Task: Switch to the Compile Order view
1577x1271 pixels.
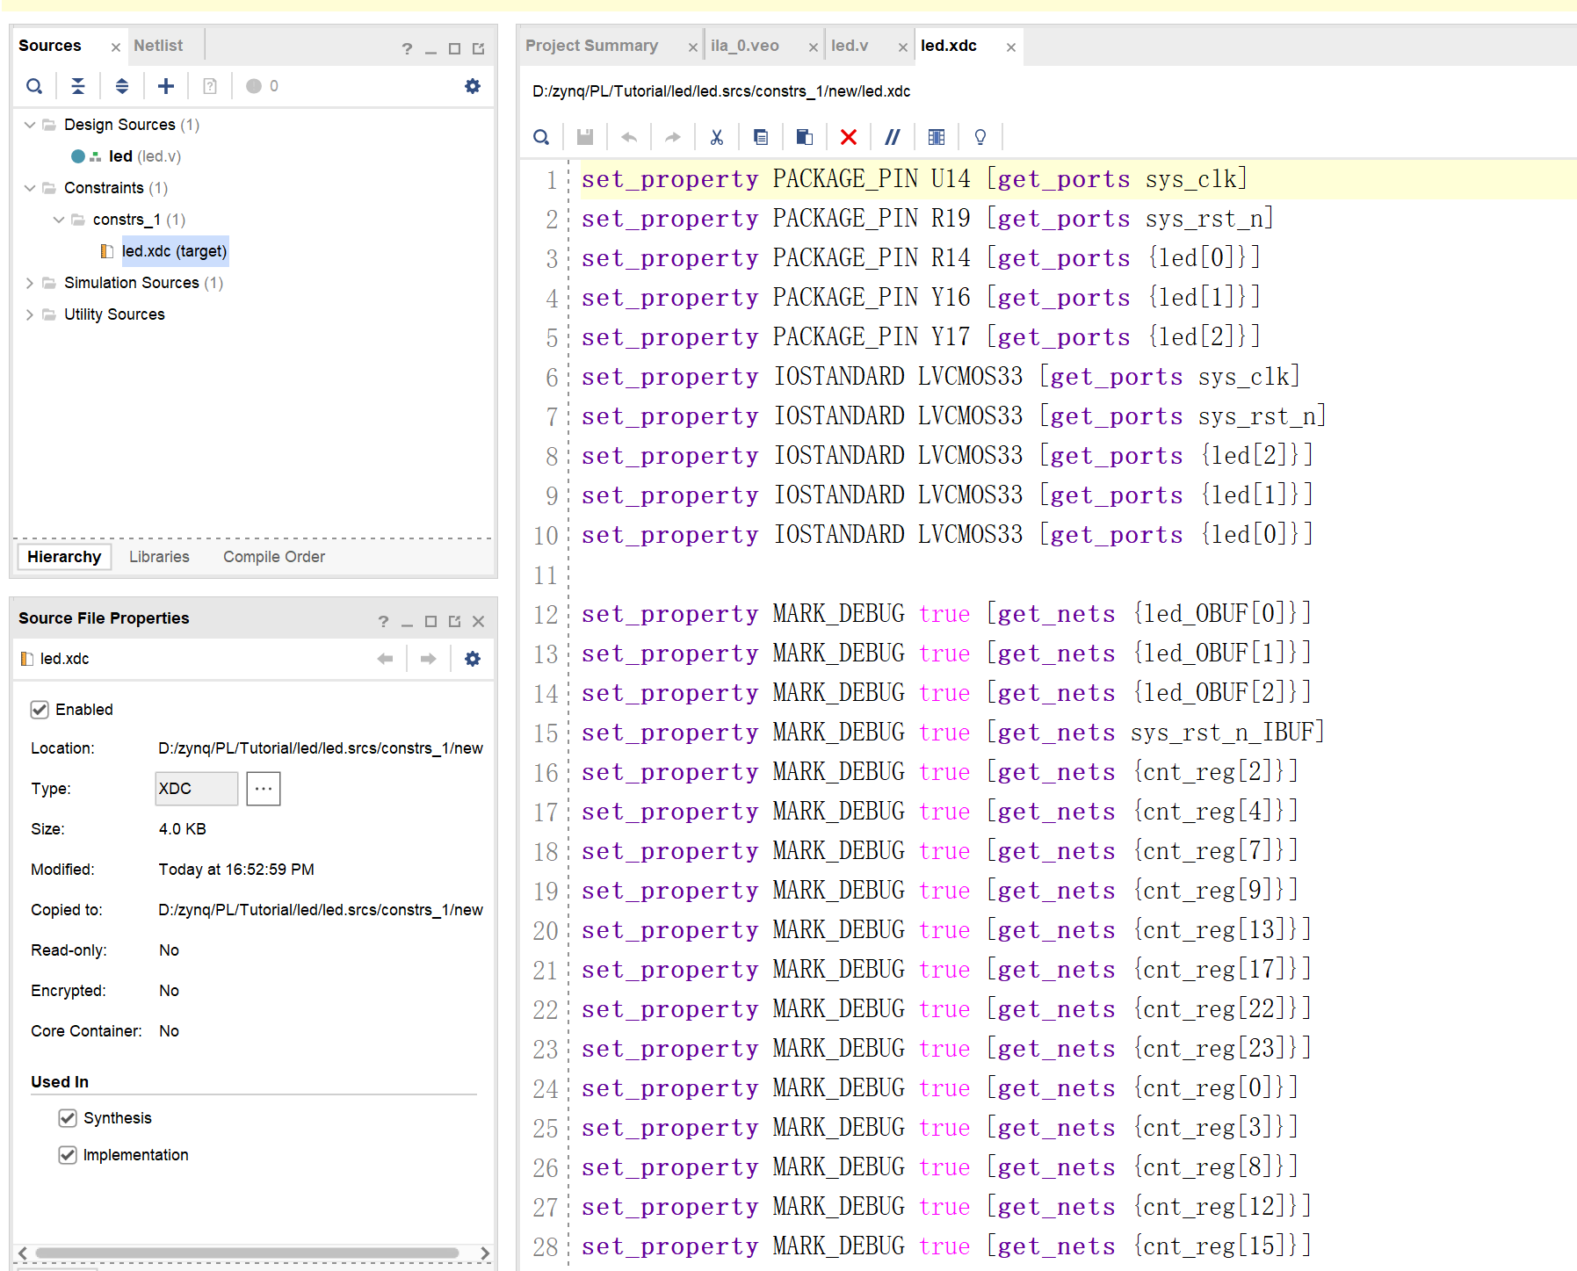Action: tap(272, 556)
